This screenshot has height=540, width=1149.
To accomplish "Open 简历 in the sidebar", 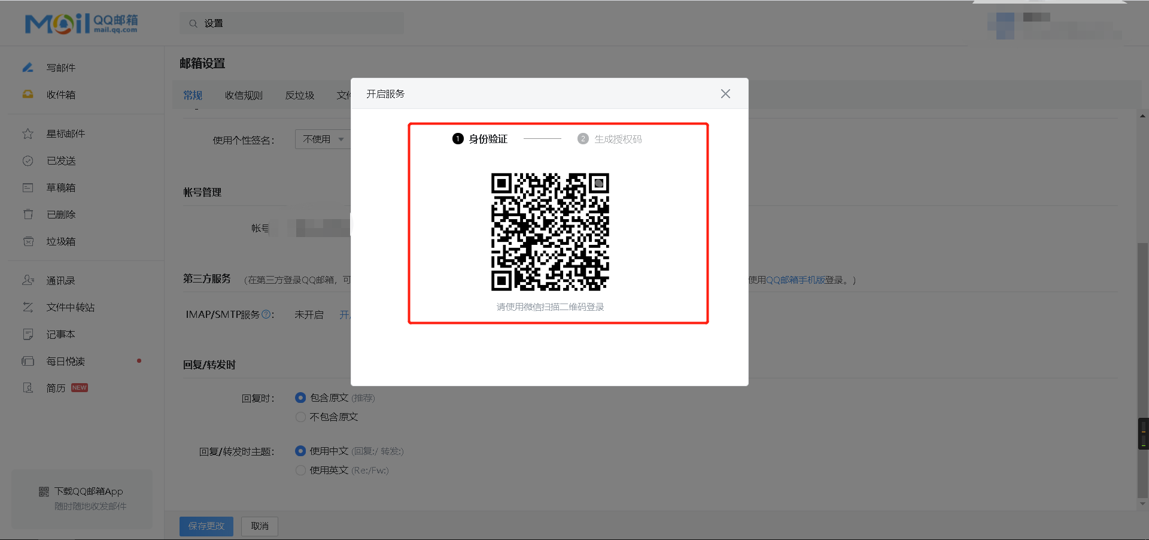I will pos(56,388).
